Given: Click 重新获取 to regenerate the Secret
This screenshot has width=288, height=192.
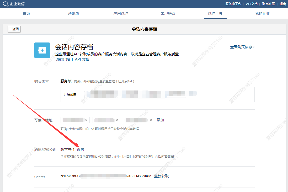Looking at the screenshot, I should coord(161,176).
